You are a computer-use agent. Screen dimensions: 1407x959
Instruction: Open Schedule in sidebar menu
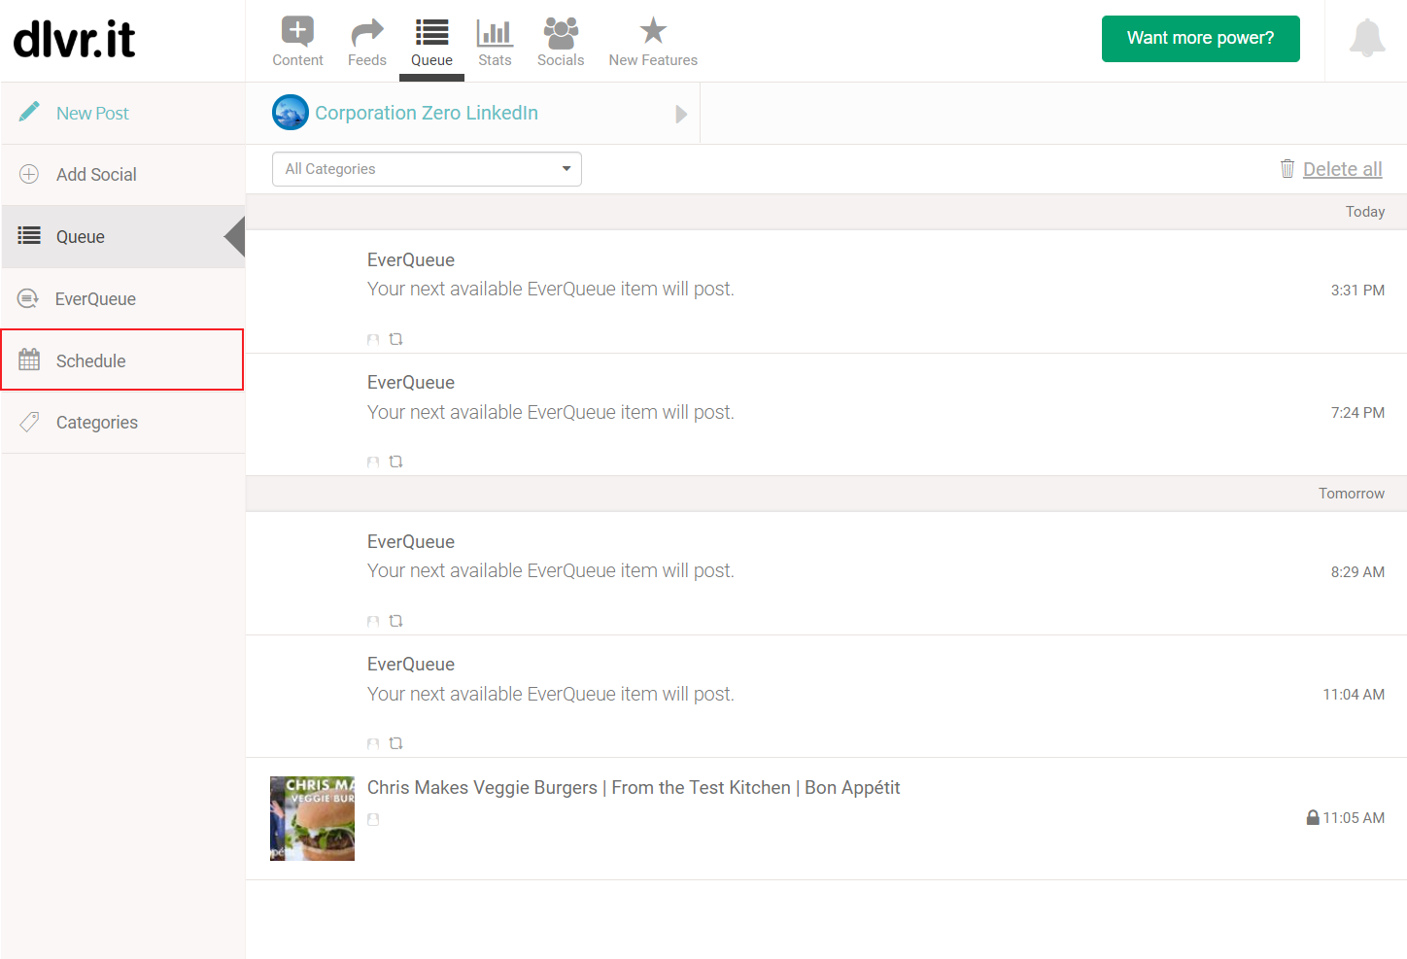(x=123, y=360)
